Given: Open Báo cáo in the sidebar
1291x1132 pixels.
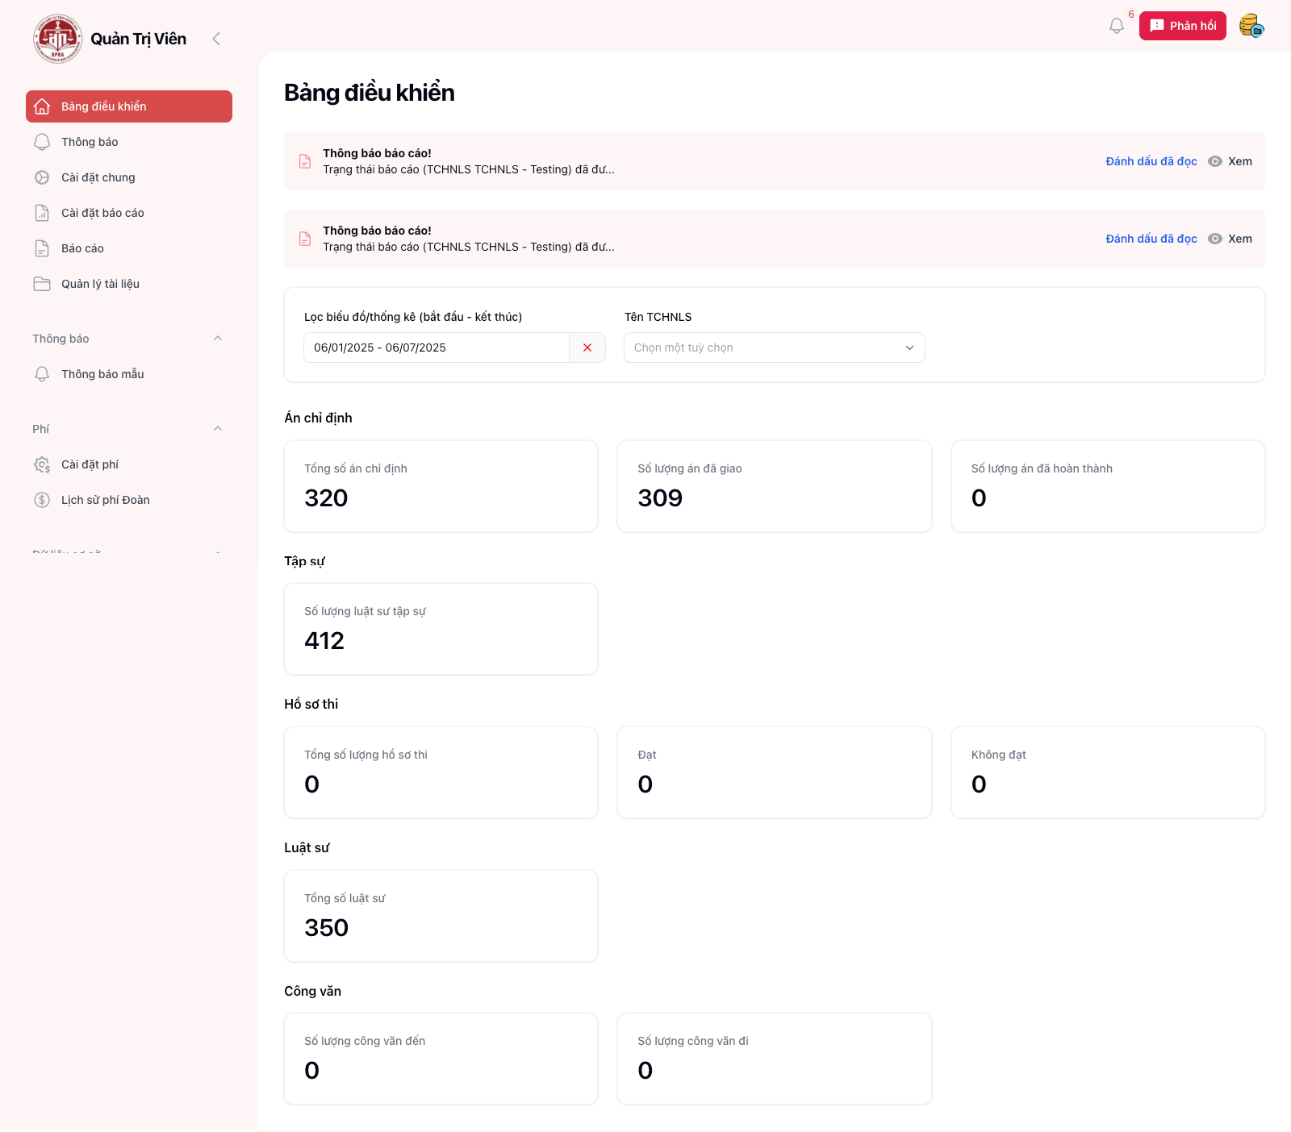Looking at the screenshot, I should click(82, 248).
